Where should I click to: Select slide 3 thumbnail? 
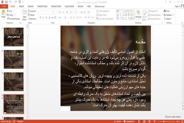pos(13,82)
